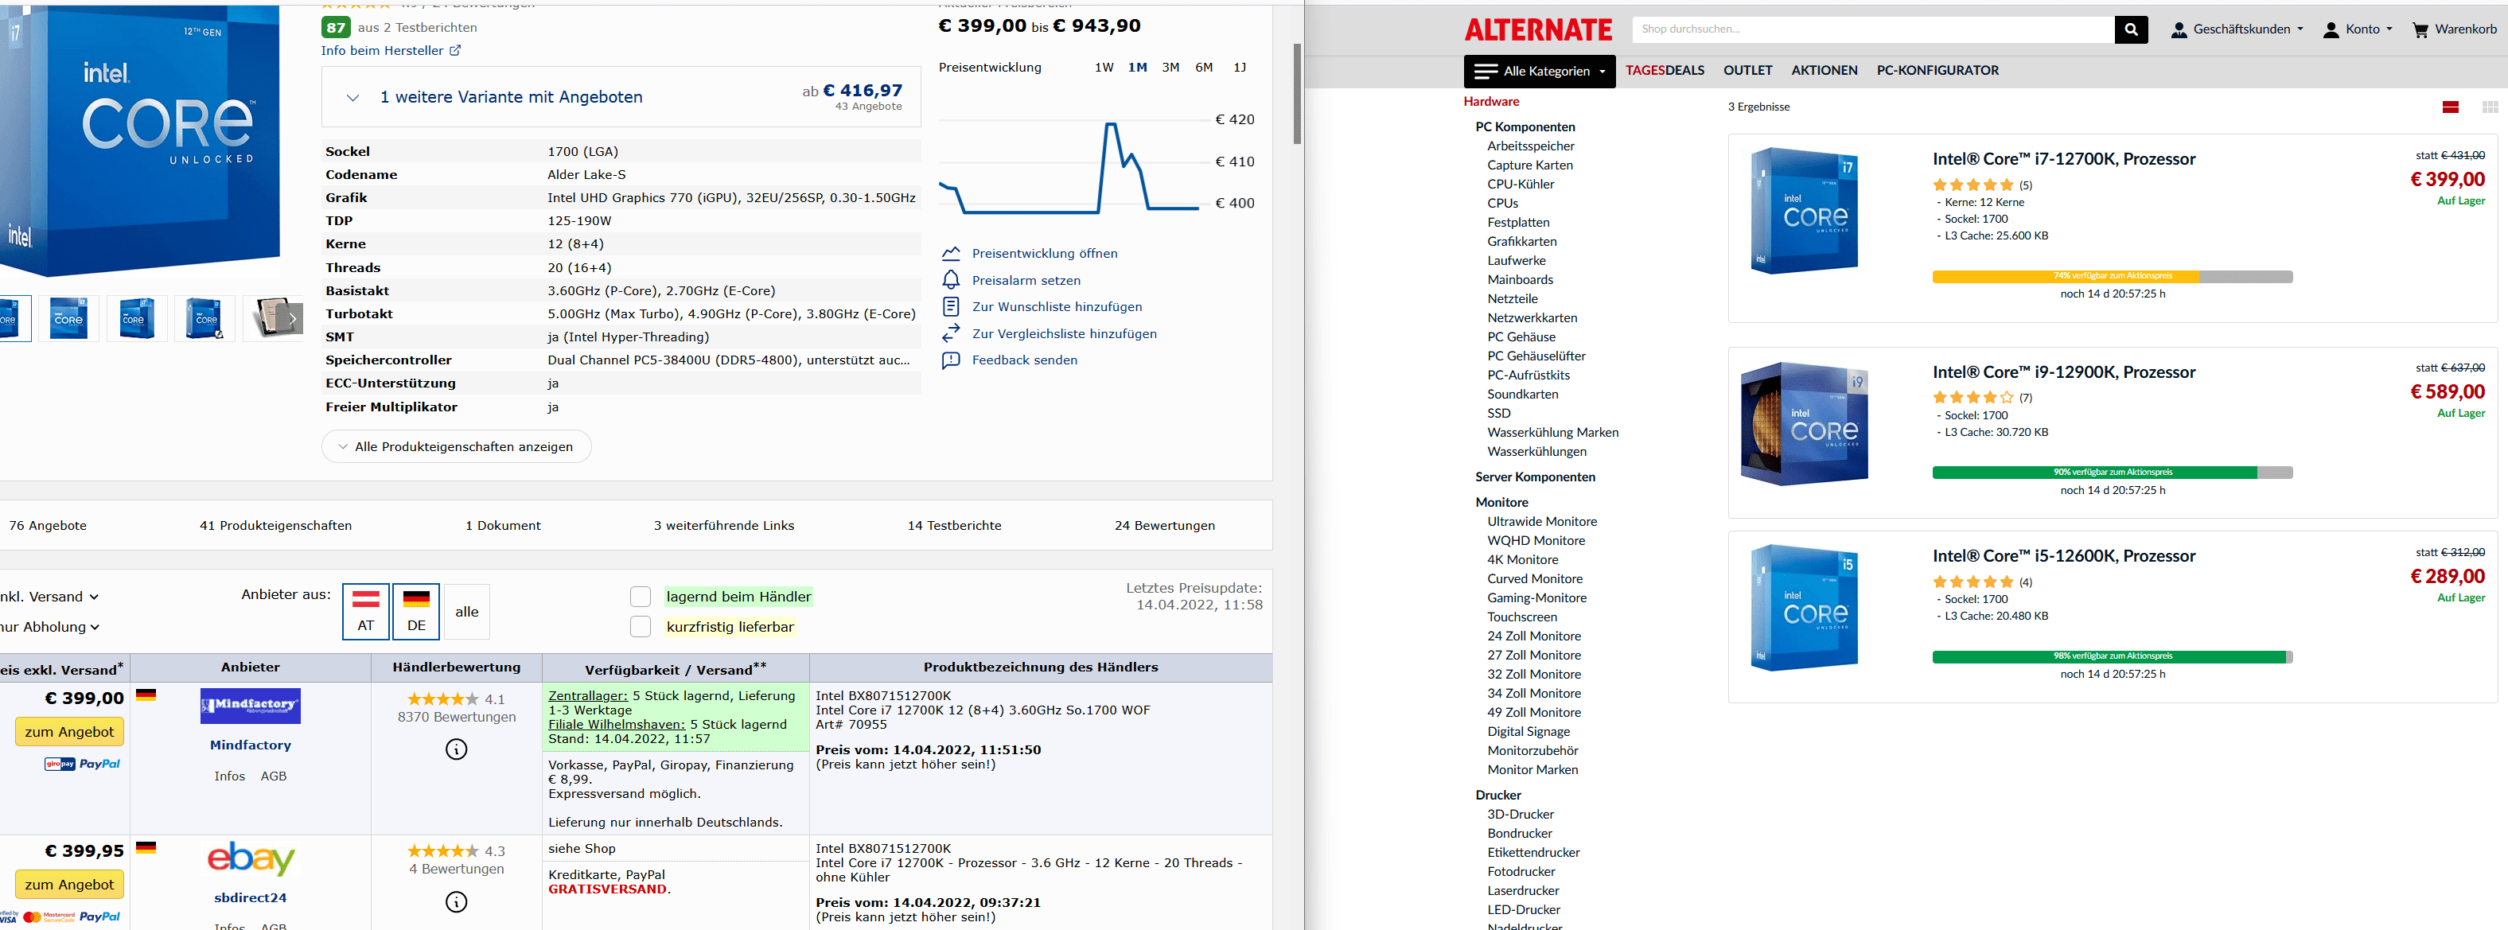Select 1J price history range
This screenshot has height=930, width=2508.
pos(1240,67)
